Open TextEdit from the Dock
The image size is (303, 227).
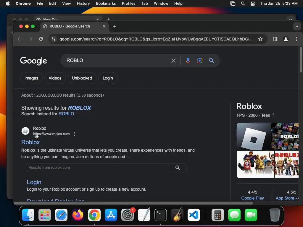144,215
